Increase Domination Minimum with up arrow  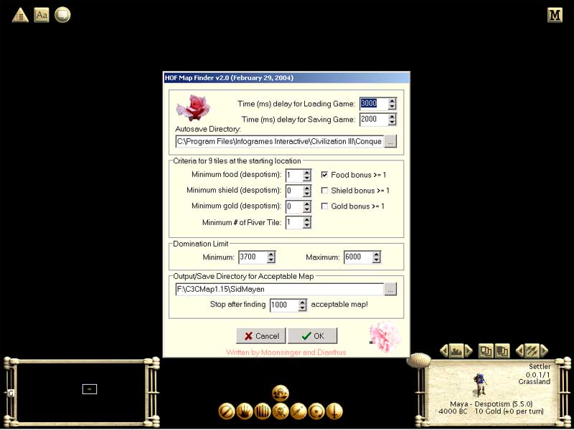[270, 254]
